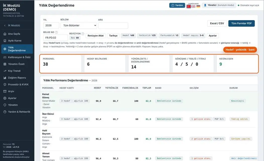Click the Yardım & Rehberlik question icon
The height and width of the screenshot is (161, 264).
tap(5, 112)
